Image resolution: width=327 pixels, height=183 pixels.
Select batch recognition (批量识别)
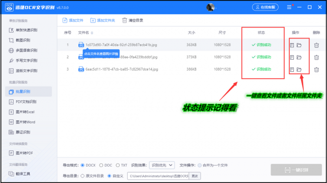28,91
